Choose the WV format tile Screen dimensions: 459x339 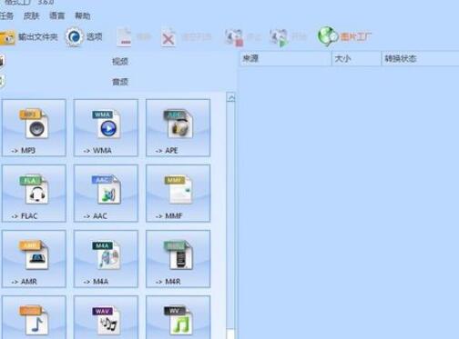[178, 317]
